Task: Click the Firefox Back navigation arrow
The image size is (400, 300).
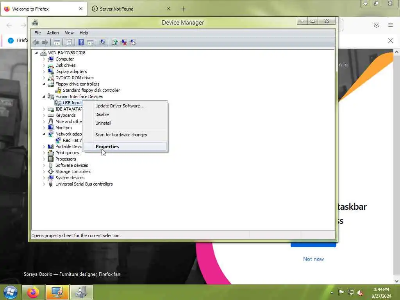Action: [9, 25]
